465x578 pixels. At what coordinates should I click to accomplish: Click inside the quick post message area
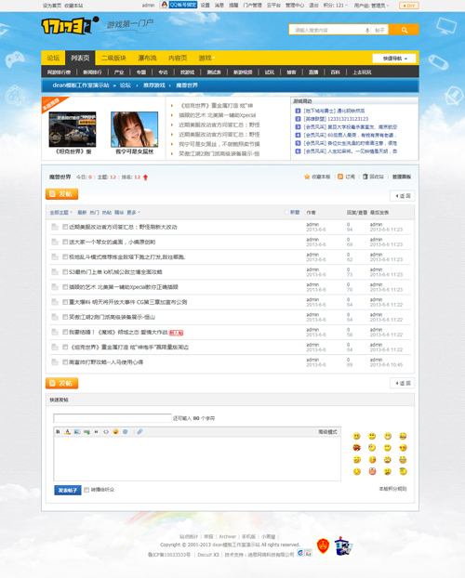tap(197, 458)
